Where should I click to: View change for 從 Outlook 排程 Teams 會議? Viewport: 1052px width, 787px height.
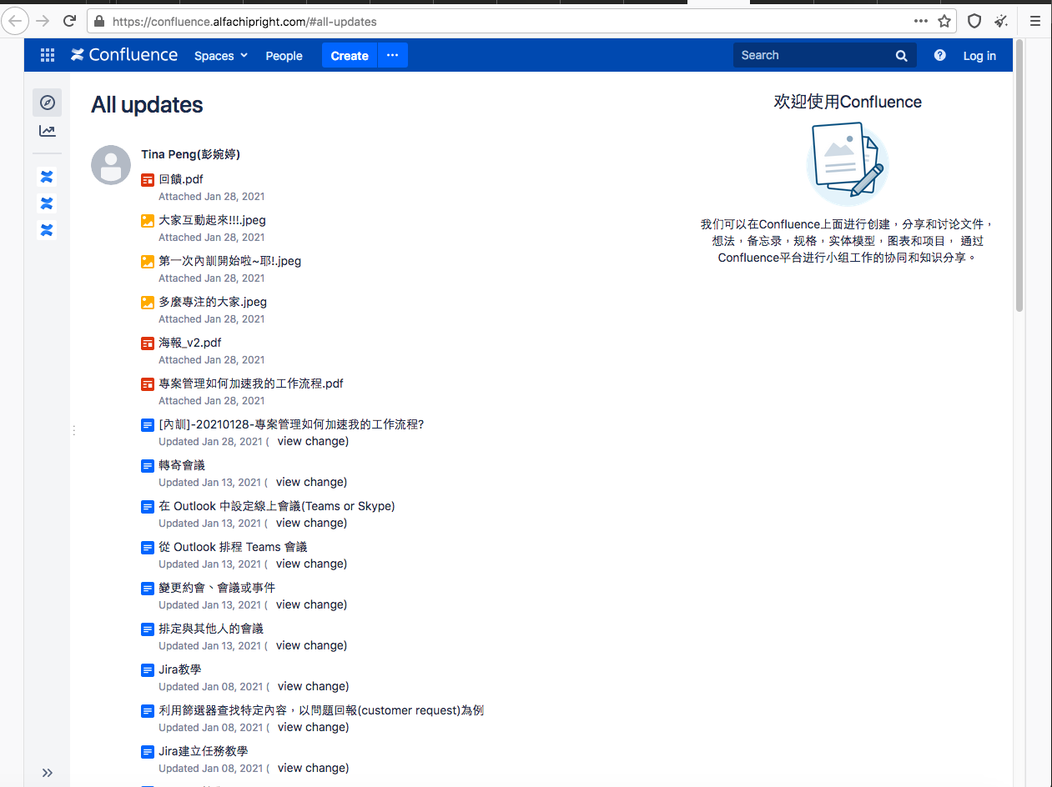[x=310, y=564]
